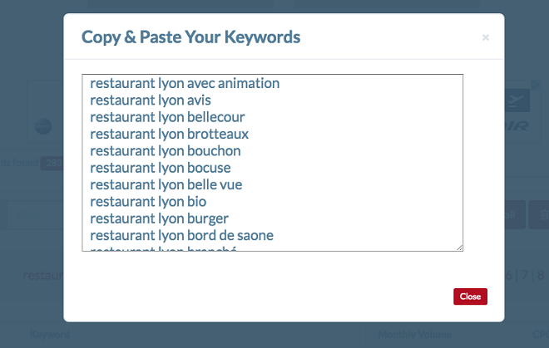Click the round globe logo on the left ad

pos(43,126)
